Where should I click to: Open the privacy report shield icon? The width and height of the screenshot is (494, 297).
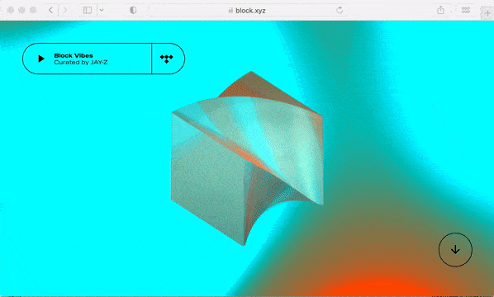click(x=133, y=10)
